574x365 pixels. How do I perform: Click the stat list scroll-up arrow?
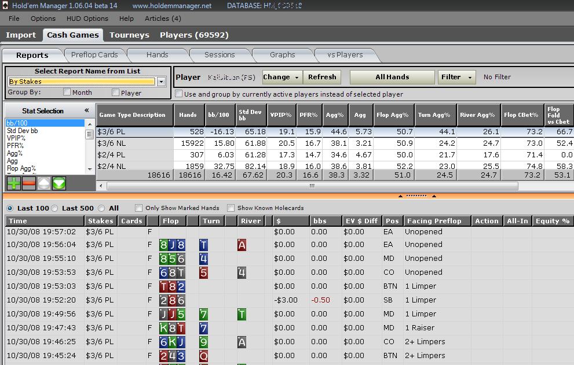[x=90, y=124]
